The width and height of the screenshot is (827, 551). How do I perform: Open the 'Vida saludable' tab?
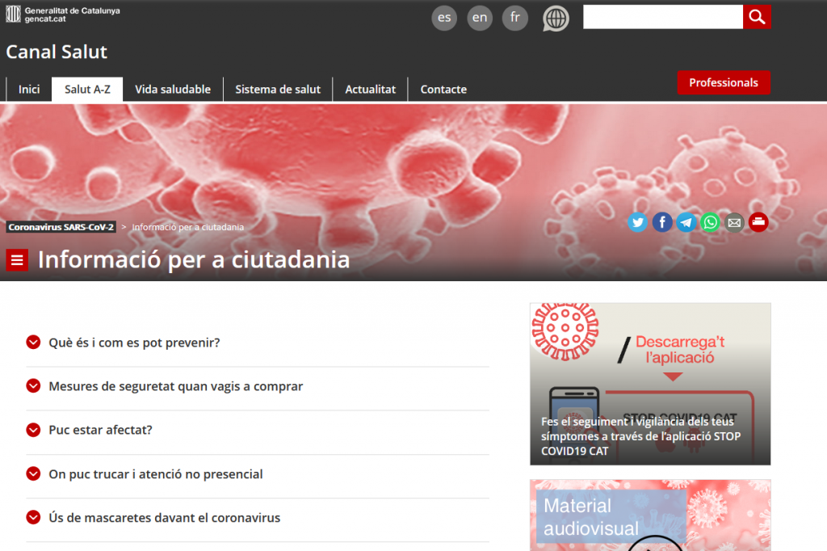point(173,90)
